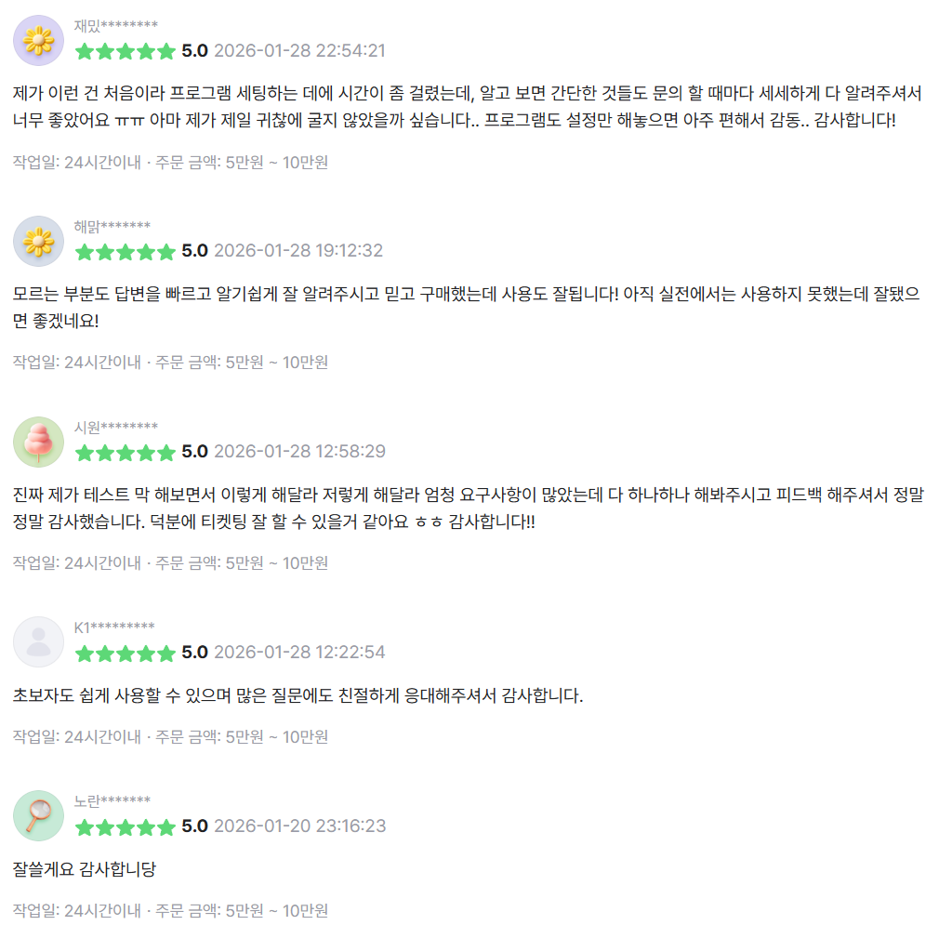
Task: Click the star rating on 노란 review
Action: point(125,826)
